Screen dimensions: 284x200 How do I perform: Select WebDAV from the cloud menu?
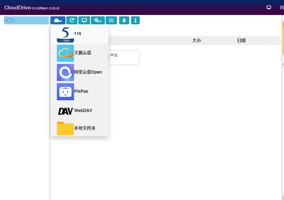(x=79, y=111)
